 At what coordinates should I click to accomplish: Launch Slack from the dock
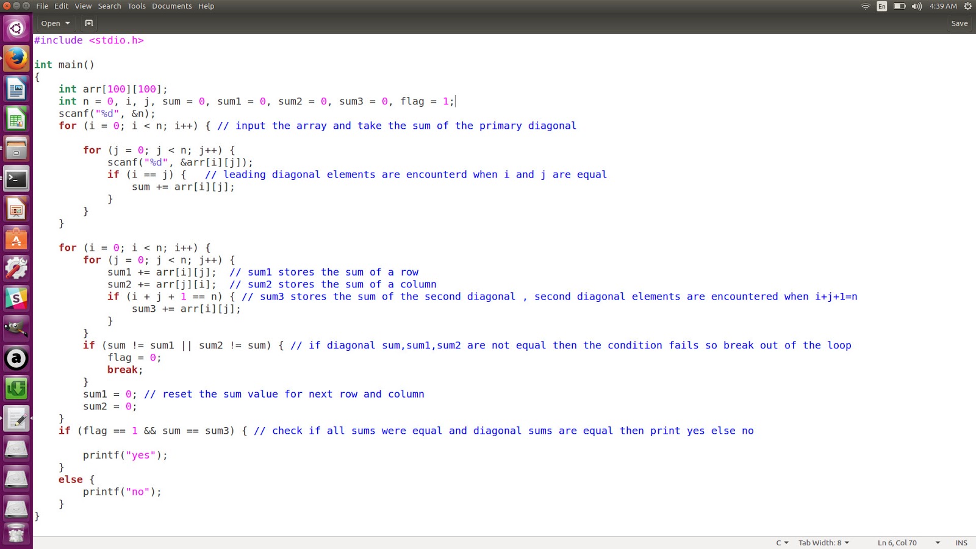tap(16, 298)
